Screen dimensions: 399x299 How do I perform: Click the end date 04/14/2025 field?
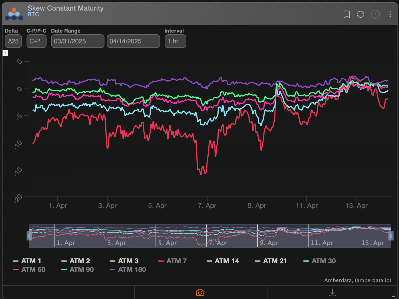click(x=133, y=41)
